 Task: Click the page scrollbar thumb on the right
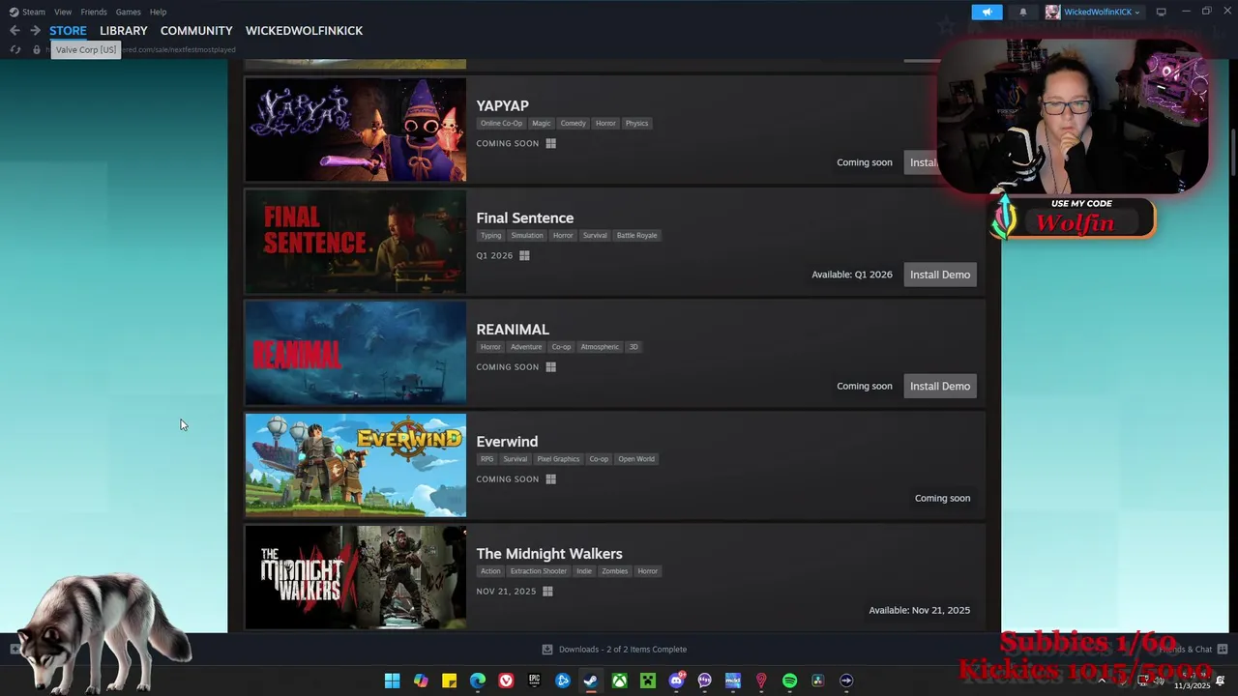pos(1233,155)
